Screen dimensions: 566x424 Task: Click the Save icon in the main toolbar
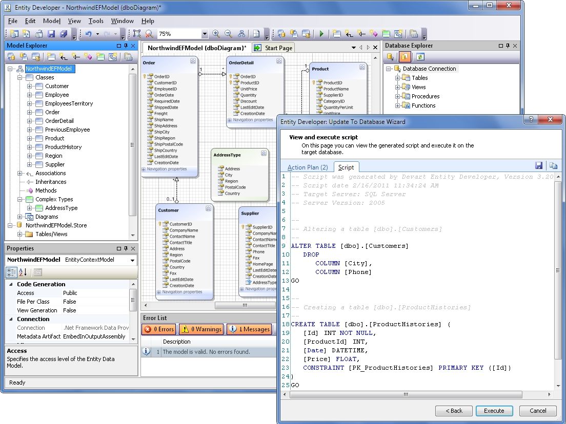51,34
